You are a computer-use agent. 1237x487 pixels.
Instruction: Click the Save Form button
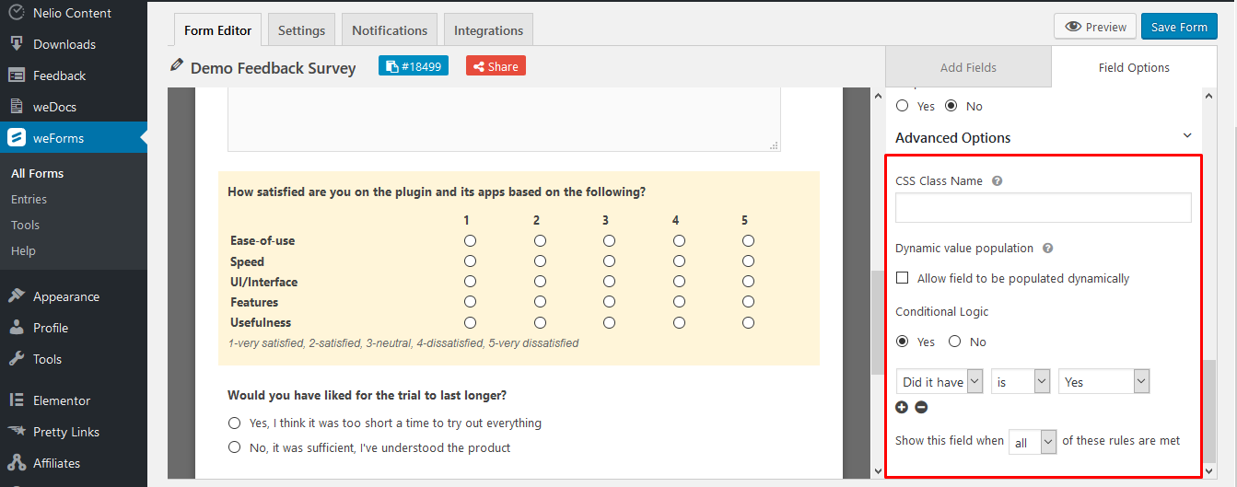click(1179, 27)
